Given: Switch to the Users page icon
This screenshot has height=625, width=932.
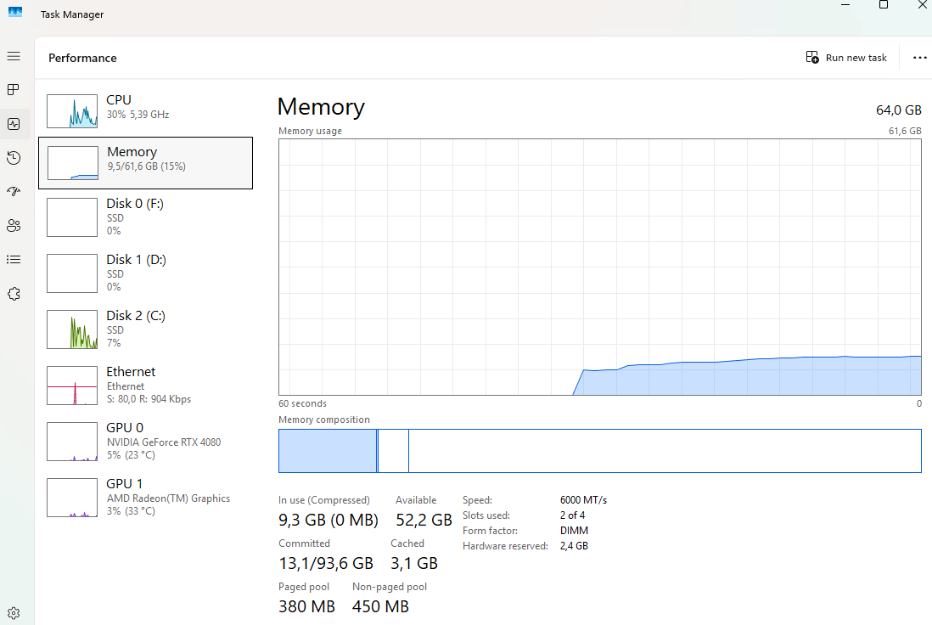Looking at the screenshot, I should [14, 226].
